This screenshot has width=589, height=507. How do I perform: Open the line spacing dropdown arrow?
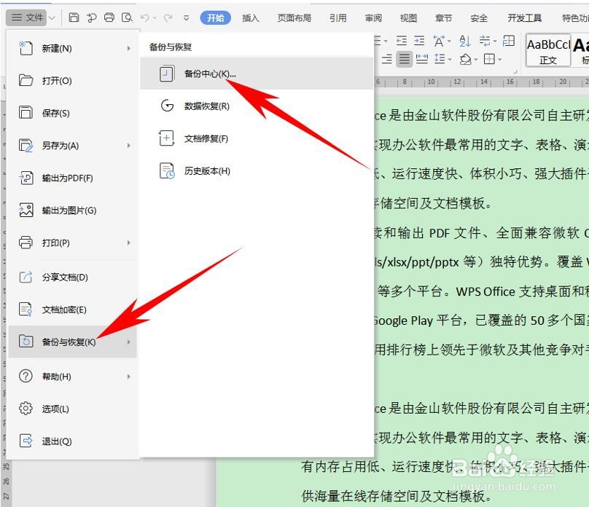pyautogui.click(x=449, y=59)
